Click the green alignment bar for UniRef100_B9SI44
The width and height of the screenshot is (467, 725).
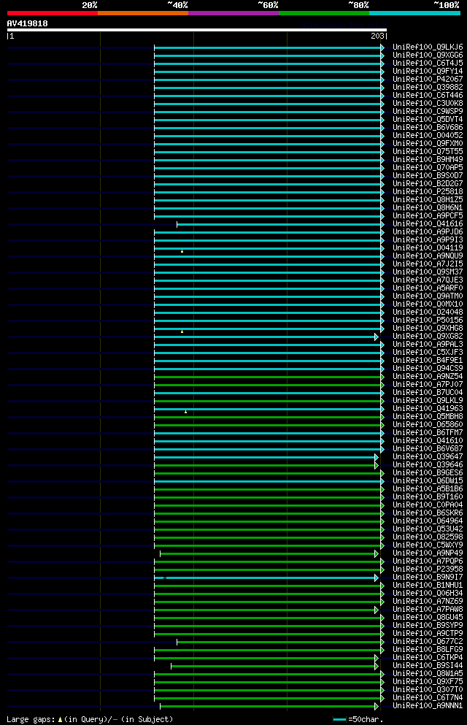[x=275, y=667]
